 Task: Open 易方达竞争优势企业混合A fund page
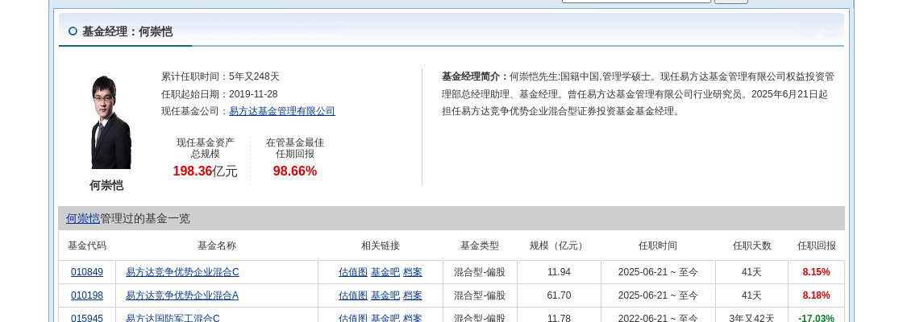coord(182,295)
